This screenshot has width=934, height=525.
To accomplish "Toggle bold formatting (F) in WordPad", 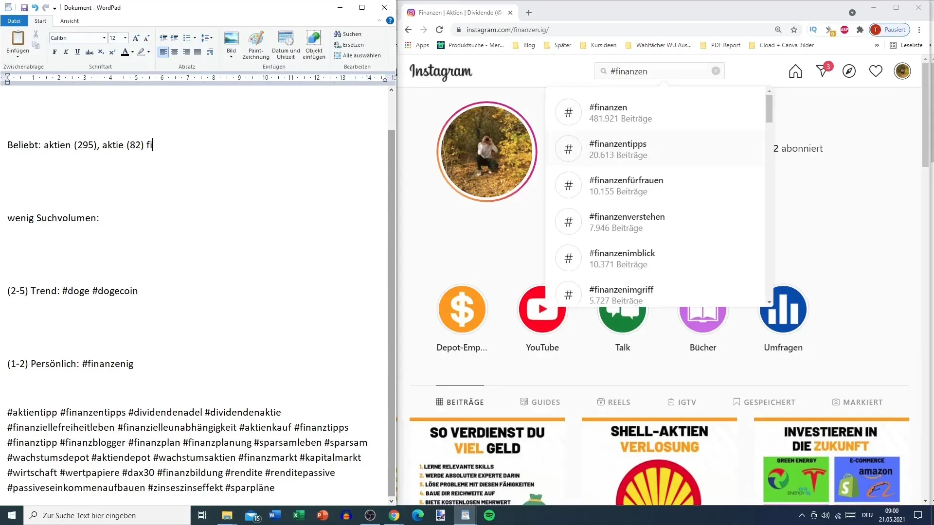I will pos(54,52).
